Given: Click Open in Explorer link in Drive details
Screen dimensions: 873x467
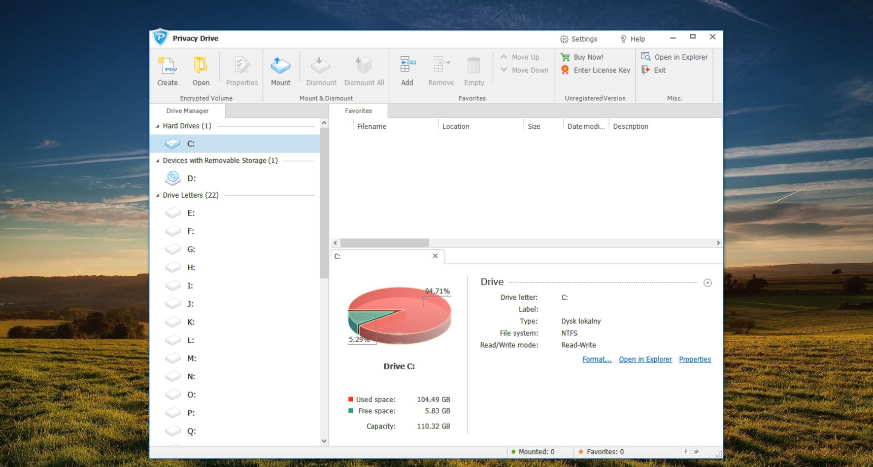Looking at the screenshot, I should (645, 360).
